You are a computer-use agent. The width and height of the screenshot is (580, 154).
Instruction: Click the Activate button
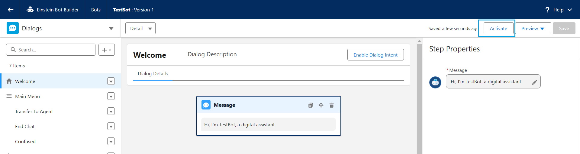[x=498, y=28]
